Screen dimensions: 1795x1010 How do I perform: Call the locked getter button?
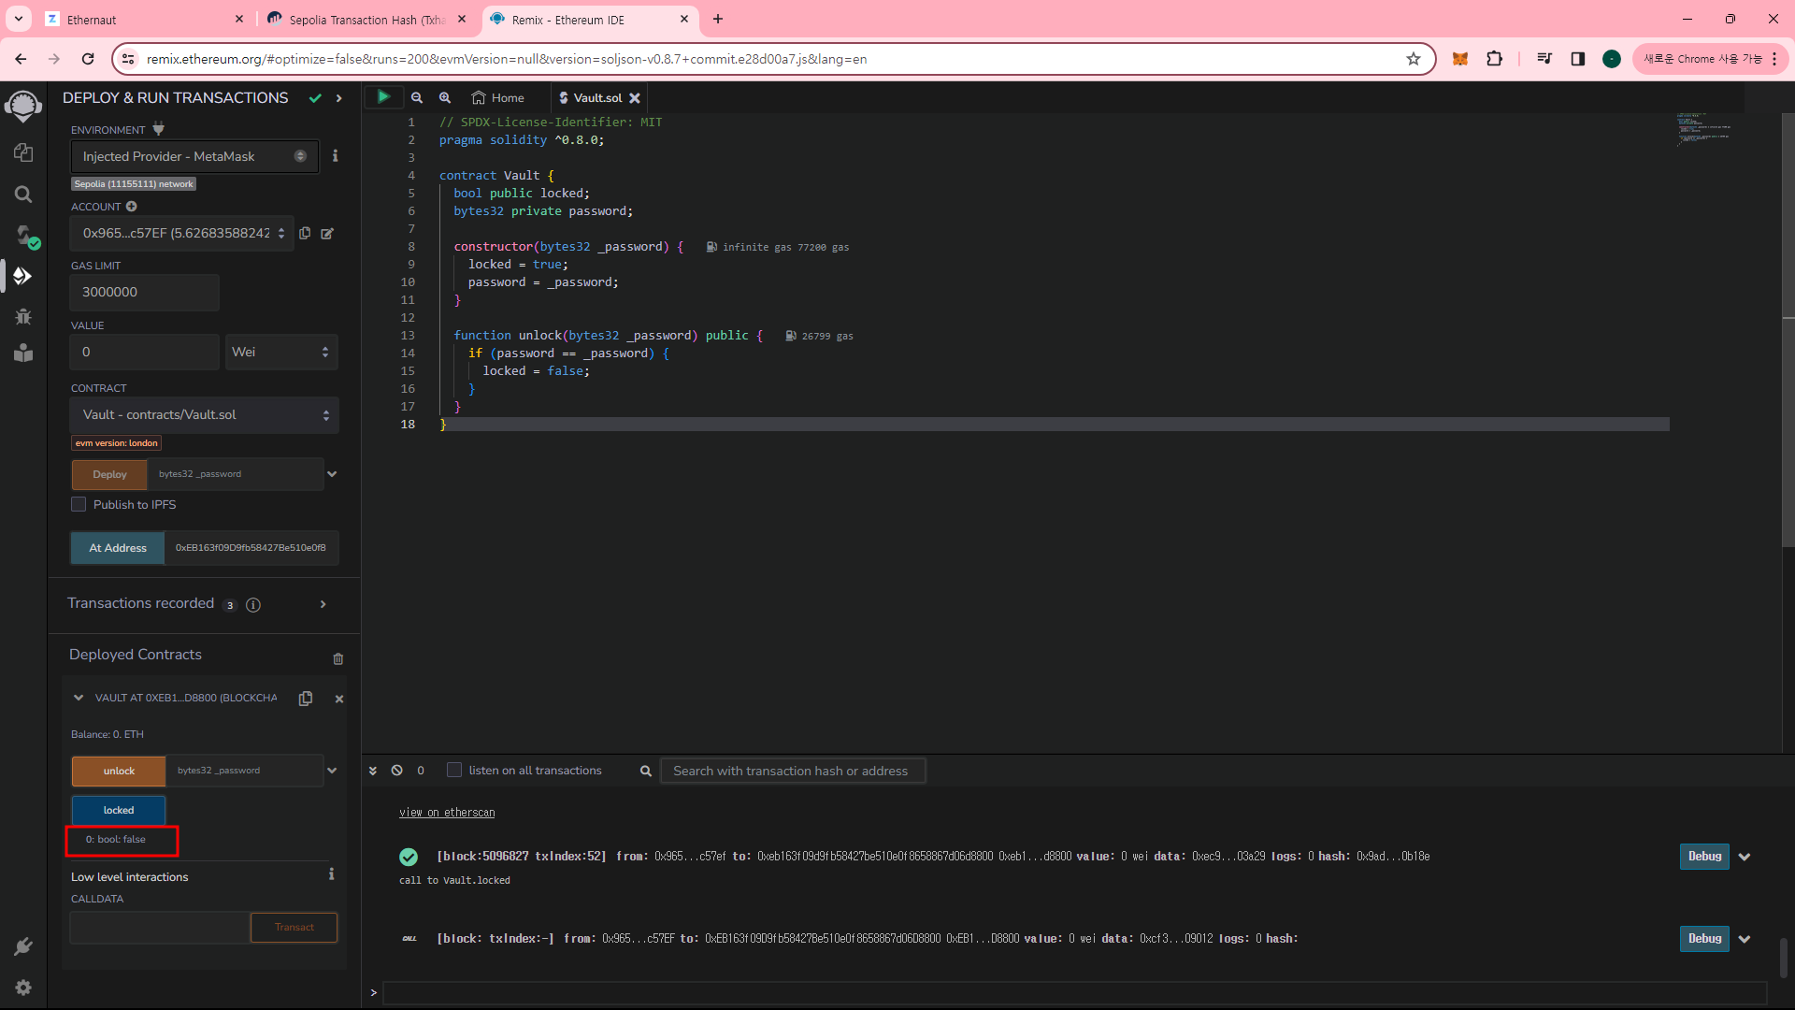point(119,810)
